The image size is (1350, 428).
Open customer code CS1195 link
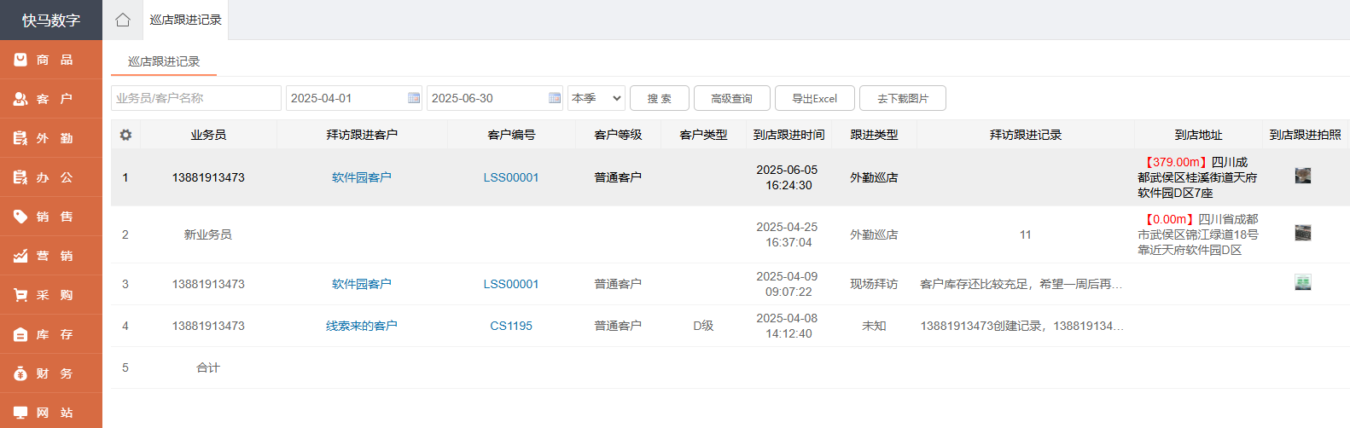click(511, 326)
